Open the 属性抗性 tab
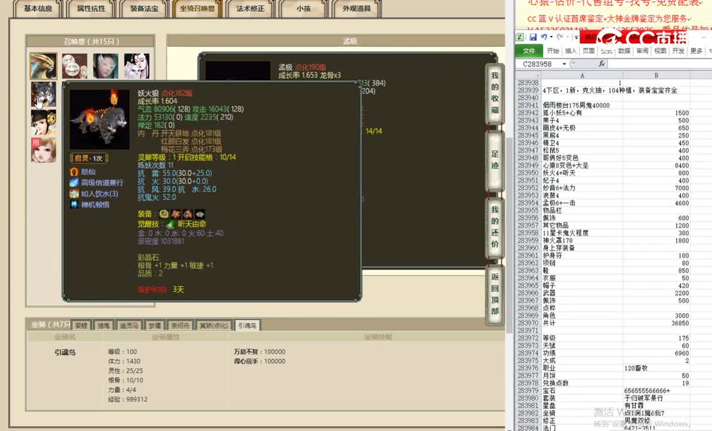Image resolution: width=712 pixels, height=431 pixels. (91, 8)
